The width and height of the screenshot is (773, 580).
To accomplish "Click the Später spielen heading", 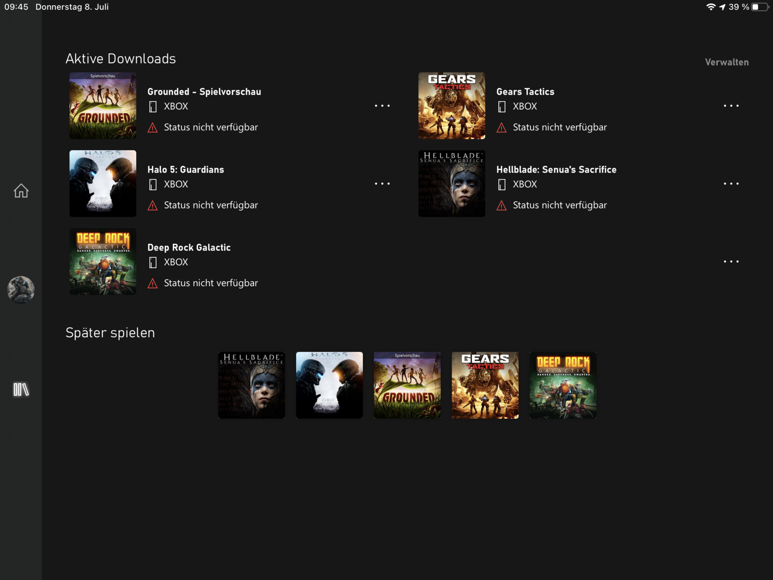I will coord(110,333).
